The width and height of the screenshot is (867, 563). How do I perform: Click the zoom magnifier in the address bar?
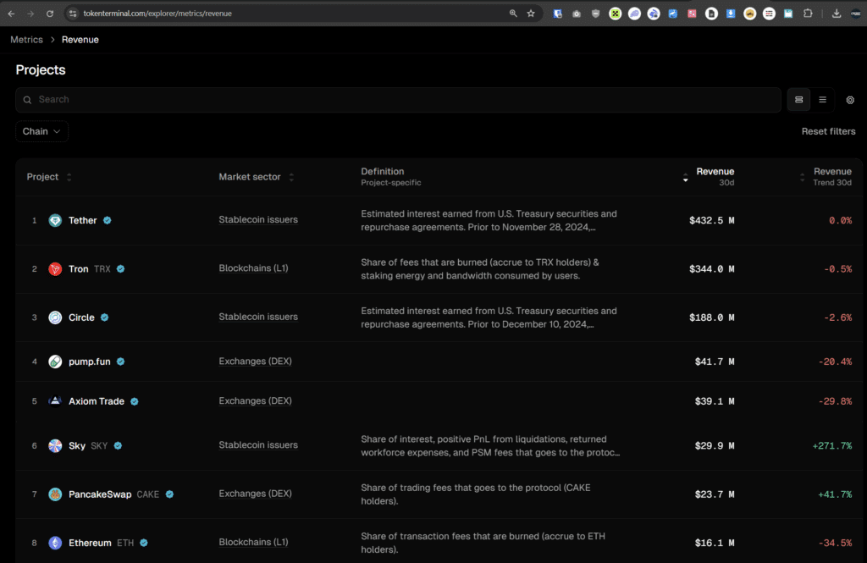[x=513, y=14]
